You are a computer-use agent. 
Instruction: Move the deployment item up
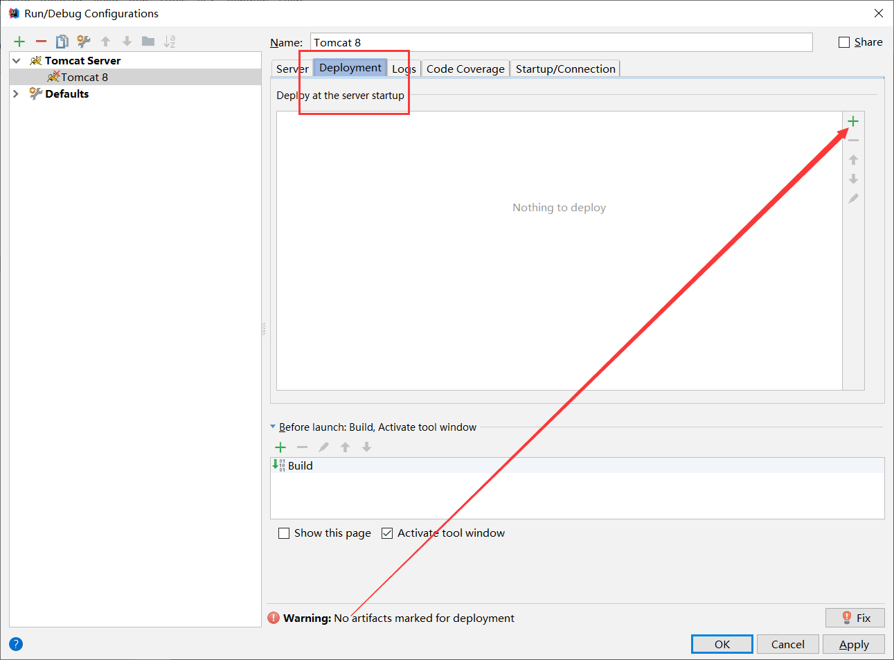pyautogui.click(x=853, y=160)
